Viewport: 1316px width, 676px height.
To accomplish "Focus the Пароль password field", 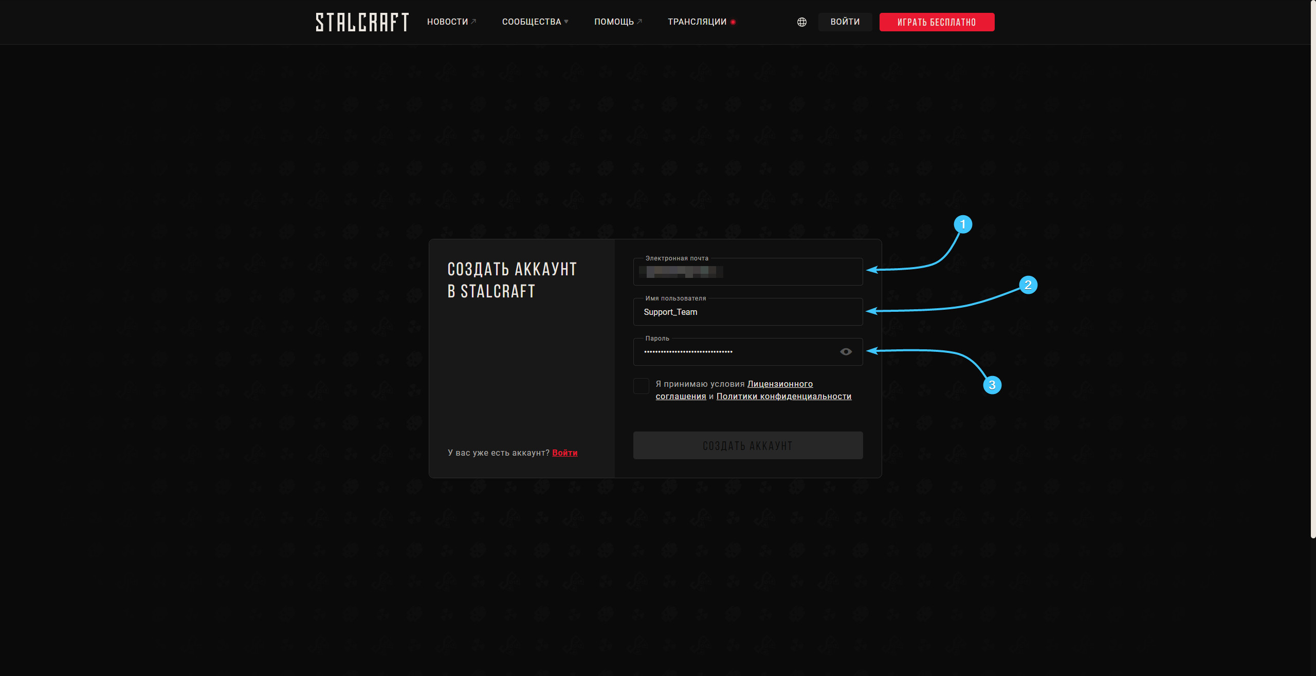I will coord(747,352).
